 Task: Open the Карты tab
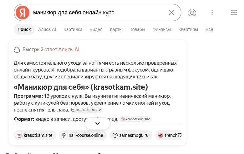tap(116, 29)
